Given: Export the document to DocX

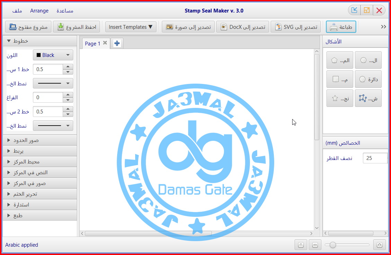Looking at the screenshot, I should (x=242, y=26).
